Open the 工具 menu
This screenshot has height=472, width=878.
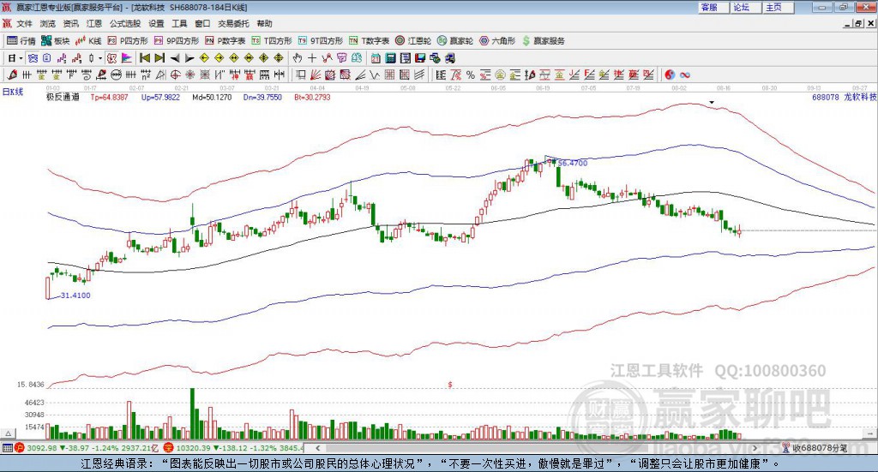179,23
